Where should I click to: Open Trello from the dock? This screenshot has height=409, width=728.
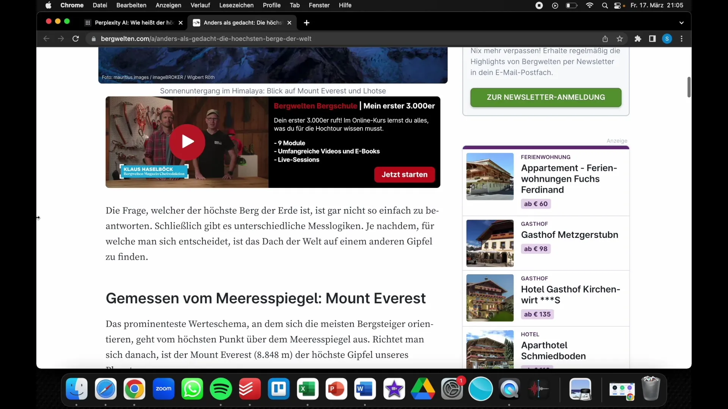click(x=279, y=389)
